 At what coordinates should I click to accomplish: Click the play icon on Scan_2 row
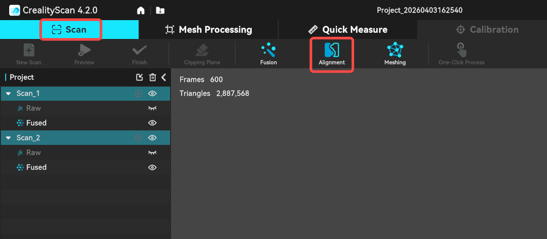[x=138, y=138]
